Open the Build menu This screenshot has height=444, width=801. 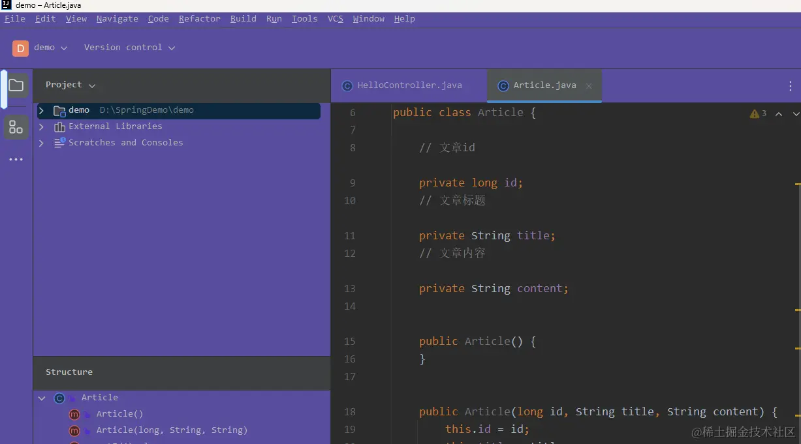[243, 19]
